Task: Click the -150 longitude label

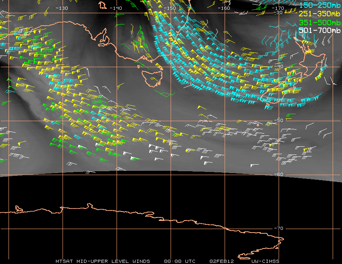Action: 170,8
